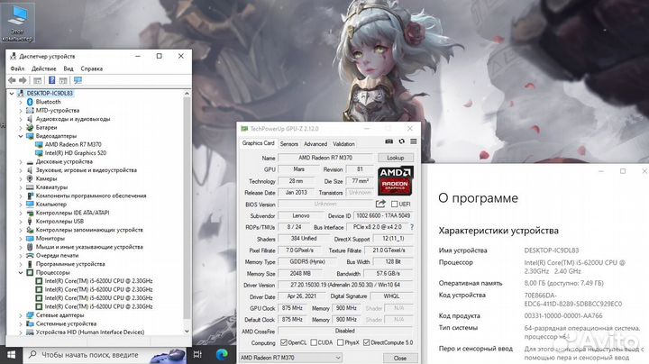Click the Контроллеры USB category icon

point(30,222)
